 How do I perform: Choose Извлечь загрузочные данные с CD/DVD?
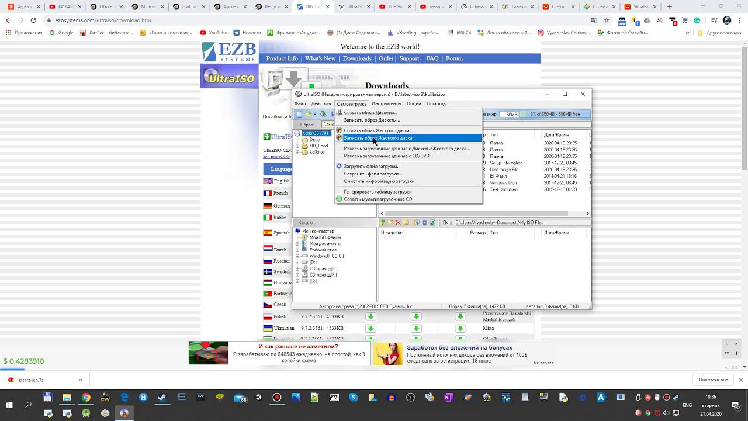click(408, 156)
